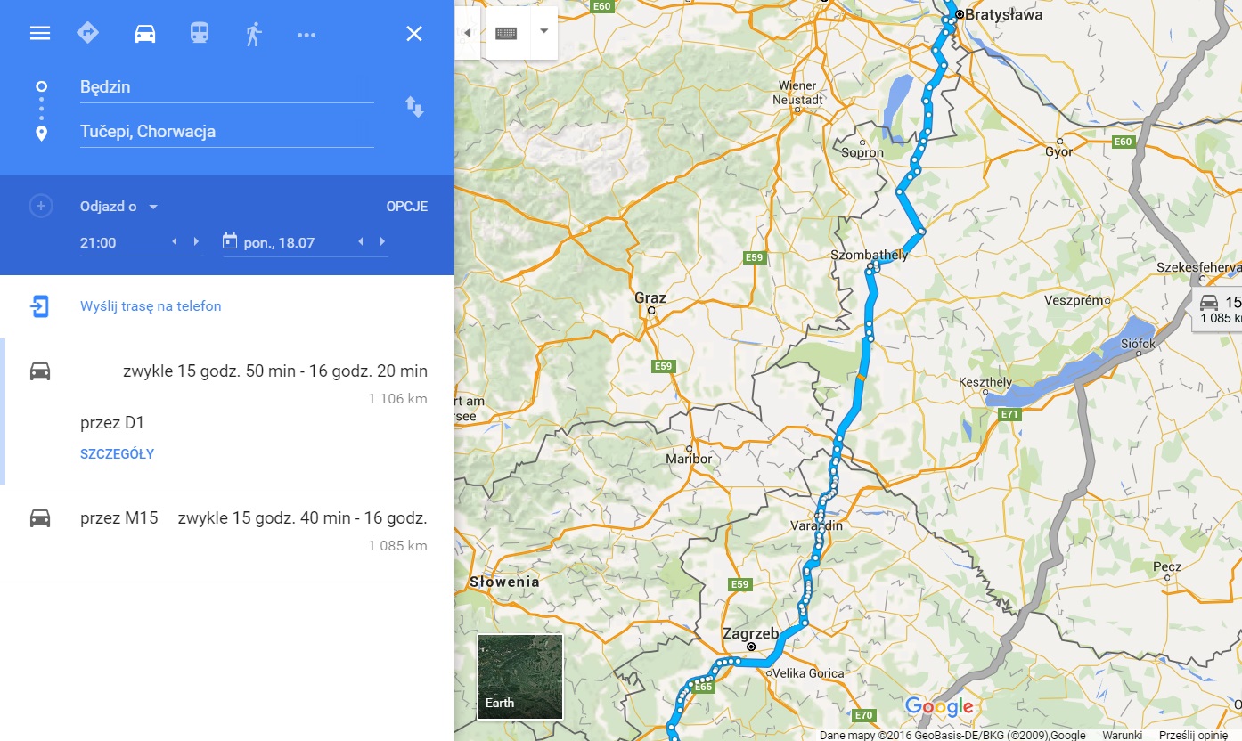Go to next date after pon., 18.07

382,242
